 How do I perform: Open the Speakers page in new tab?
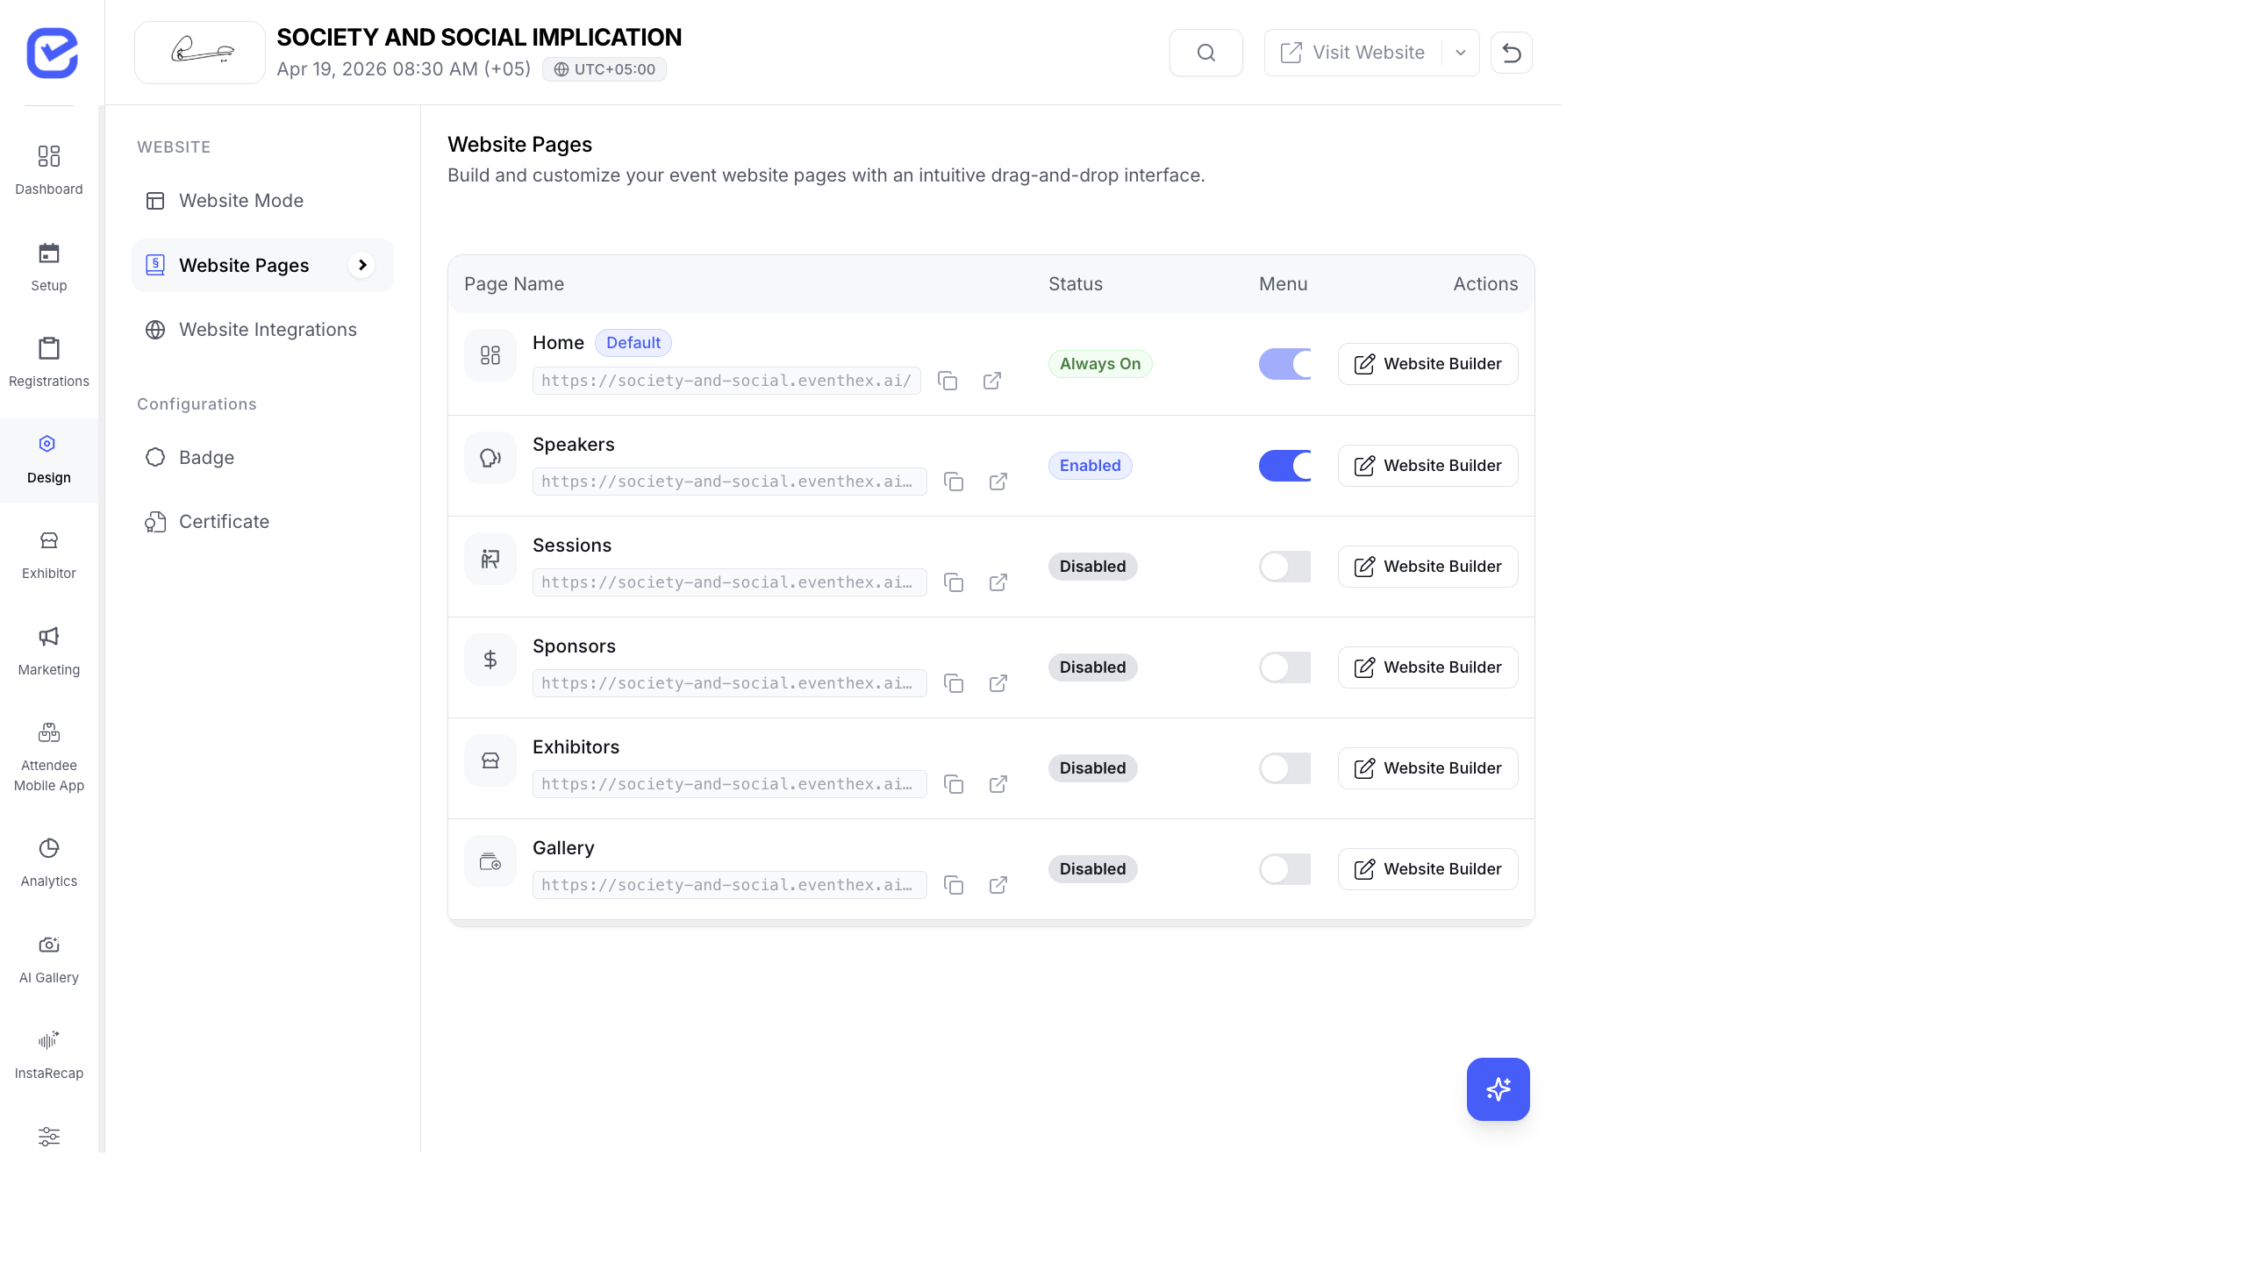click(x=998, y=482)
